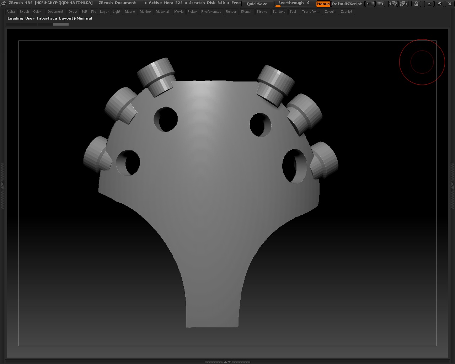Click the 'Active Mem 528' status readout
Screen dimensions: 455x364
point(165,3)
